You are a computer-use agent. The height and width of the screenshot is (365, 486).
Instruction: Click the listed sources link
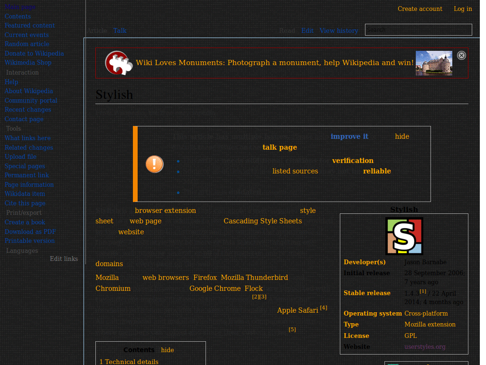pos(295,171)
